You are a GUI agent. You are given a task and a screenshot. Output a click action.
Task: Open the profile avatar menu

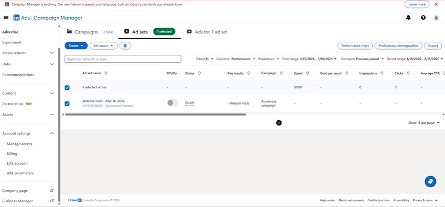coord(436,18)
